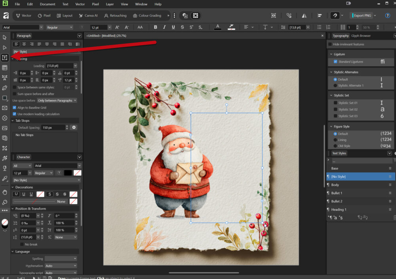Switch to the Glyph Browser tab

(x=361, y=36)
